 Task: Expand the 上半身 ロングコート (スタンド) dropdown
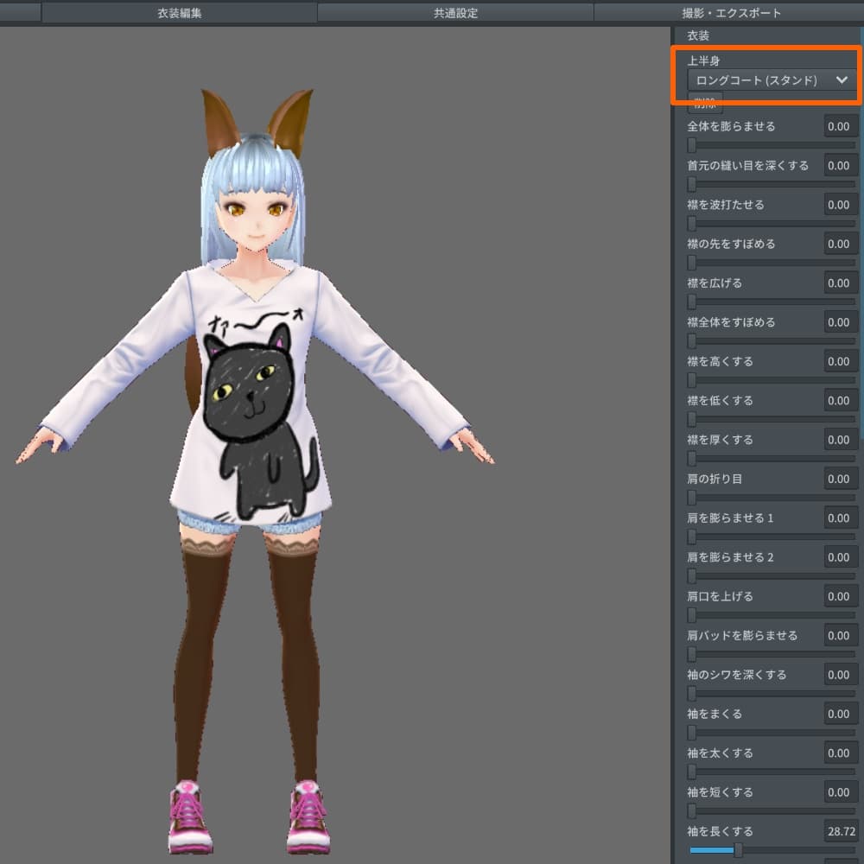click(x=769, y=80)
